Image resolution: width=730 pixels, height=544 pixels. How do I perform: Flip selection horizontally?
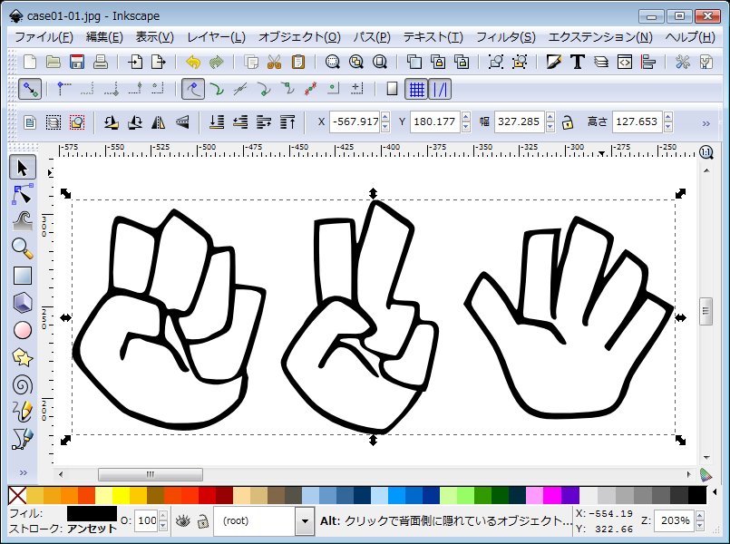159,122
